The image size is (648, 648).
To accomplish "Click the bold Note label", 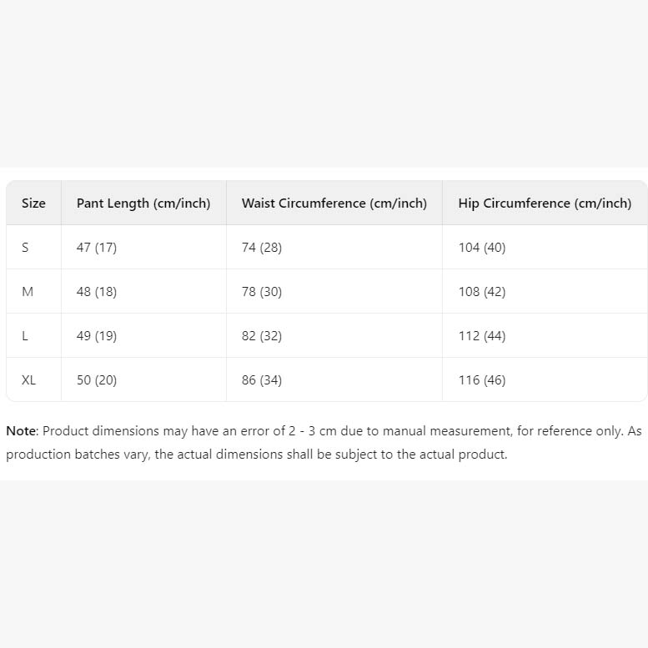I will 21,431.
